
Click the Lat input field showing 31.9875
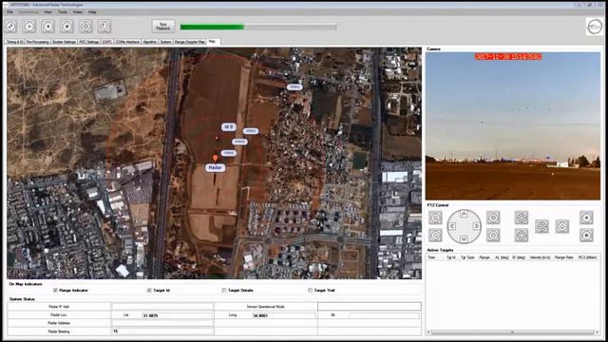point(177,315)
